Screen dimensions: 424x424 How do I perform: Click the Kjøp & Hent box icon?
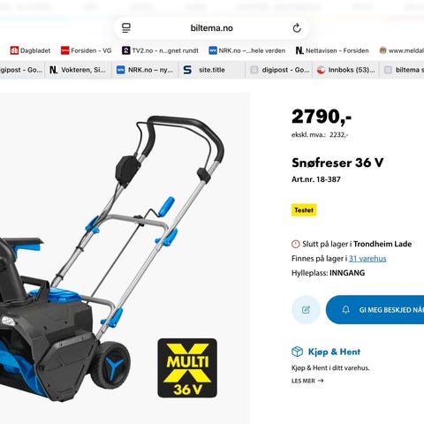297,352
